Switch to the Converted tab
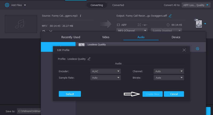Viewport: 213px width, 115px height. (118, 5)
